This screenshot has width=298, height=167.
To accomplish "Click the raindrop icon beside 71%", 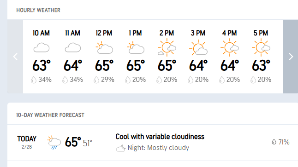I will (274, 142).
